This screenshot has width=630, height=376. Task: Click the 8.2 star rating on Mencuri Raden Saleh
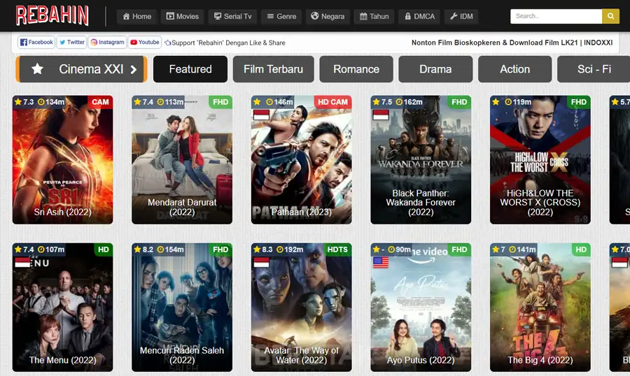[x=143, y=250]
